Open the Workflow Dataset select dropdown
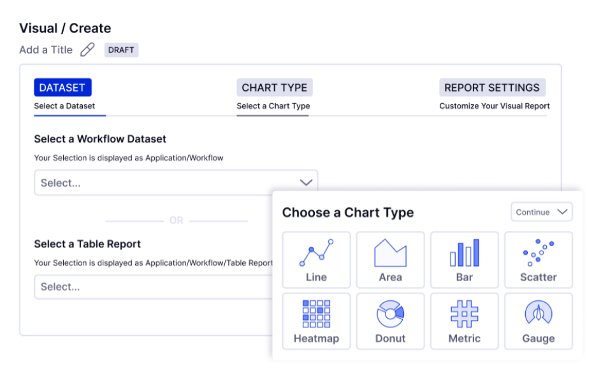 (177, 183)
